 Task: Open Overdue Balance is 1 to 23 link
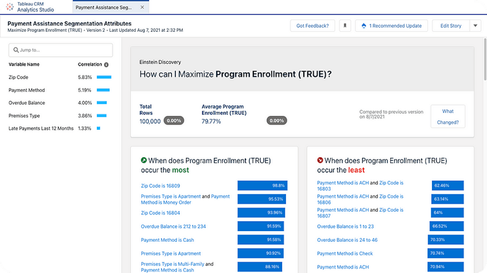[345, 227]
